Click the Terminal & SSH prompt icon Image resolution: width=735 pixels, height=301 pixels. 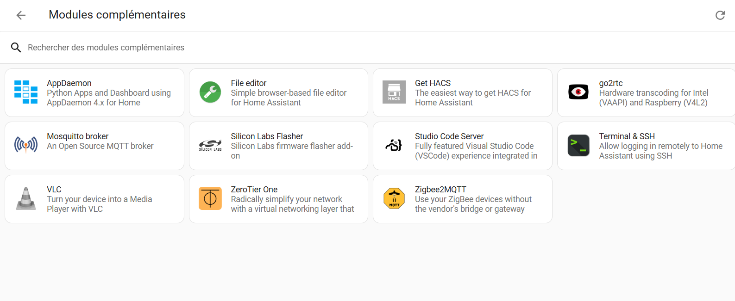(578, 145)
